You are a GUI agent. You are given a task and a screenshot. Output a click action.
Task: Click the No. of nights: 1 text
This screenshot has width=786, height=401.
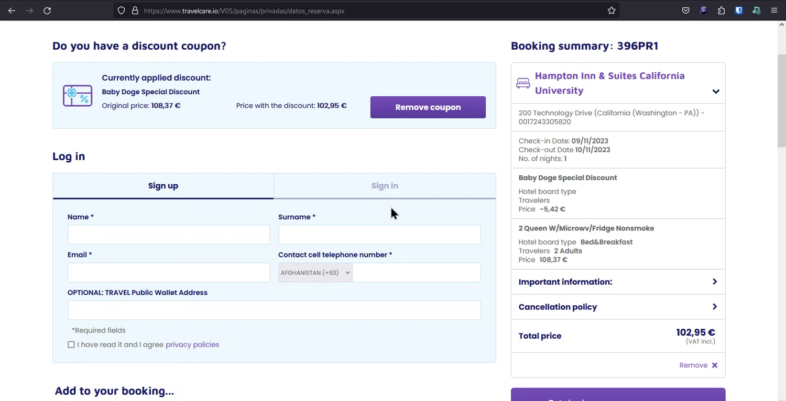click(542, 159)
